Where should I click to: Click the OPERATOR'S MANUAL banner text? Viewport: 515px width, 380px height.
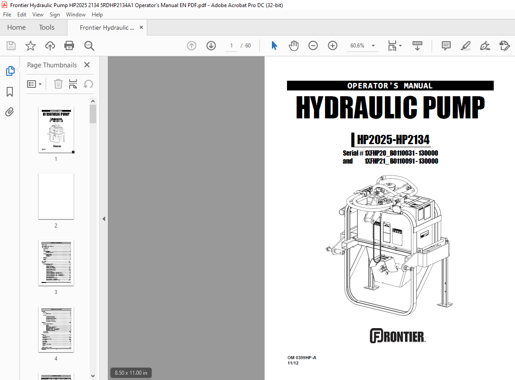point(390,86)
